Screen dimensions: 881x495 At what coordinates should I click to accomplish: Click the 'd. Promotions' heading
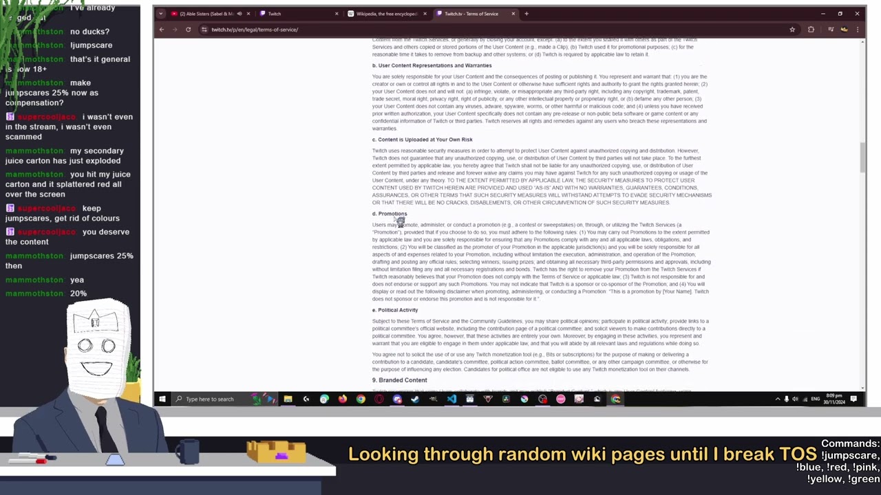[390, 214]
